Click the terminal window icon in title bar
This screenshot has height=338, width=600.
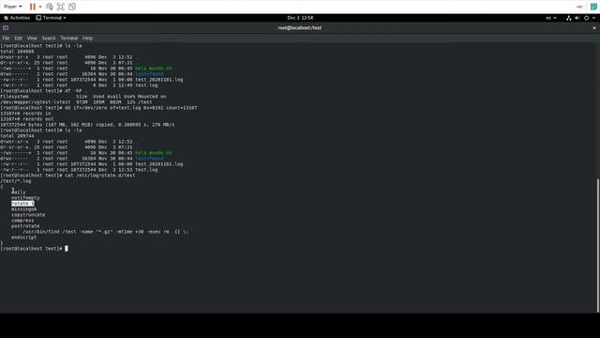6,27
